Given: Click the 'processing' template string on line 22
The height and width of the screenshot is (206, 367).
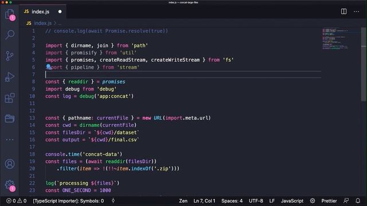Looking at the screenshot, I should coord(88,183).
